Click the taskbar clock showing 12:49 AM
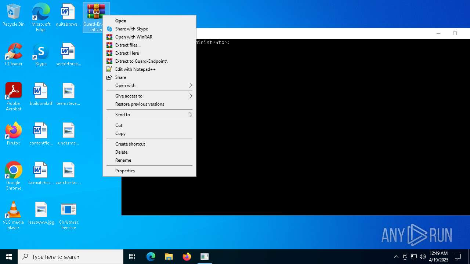Screen dimensions: 470x264 (439, 257)
